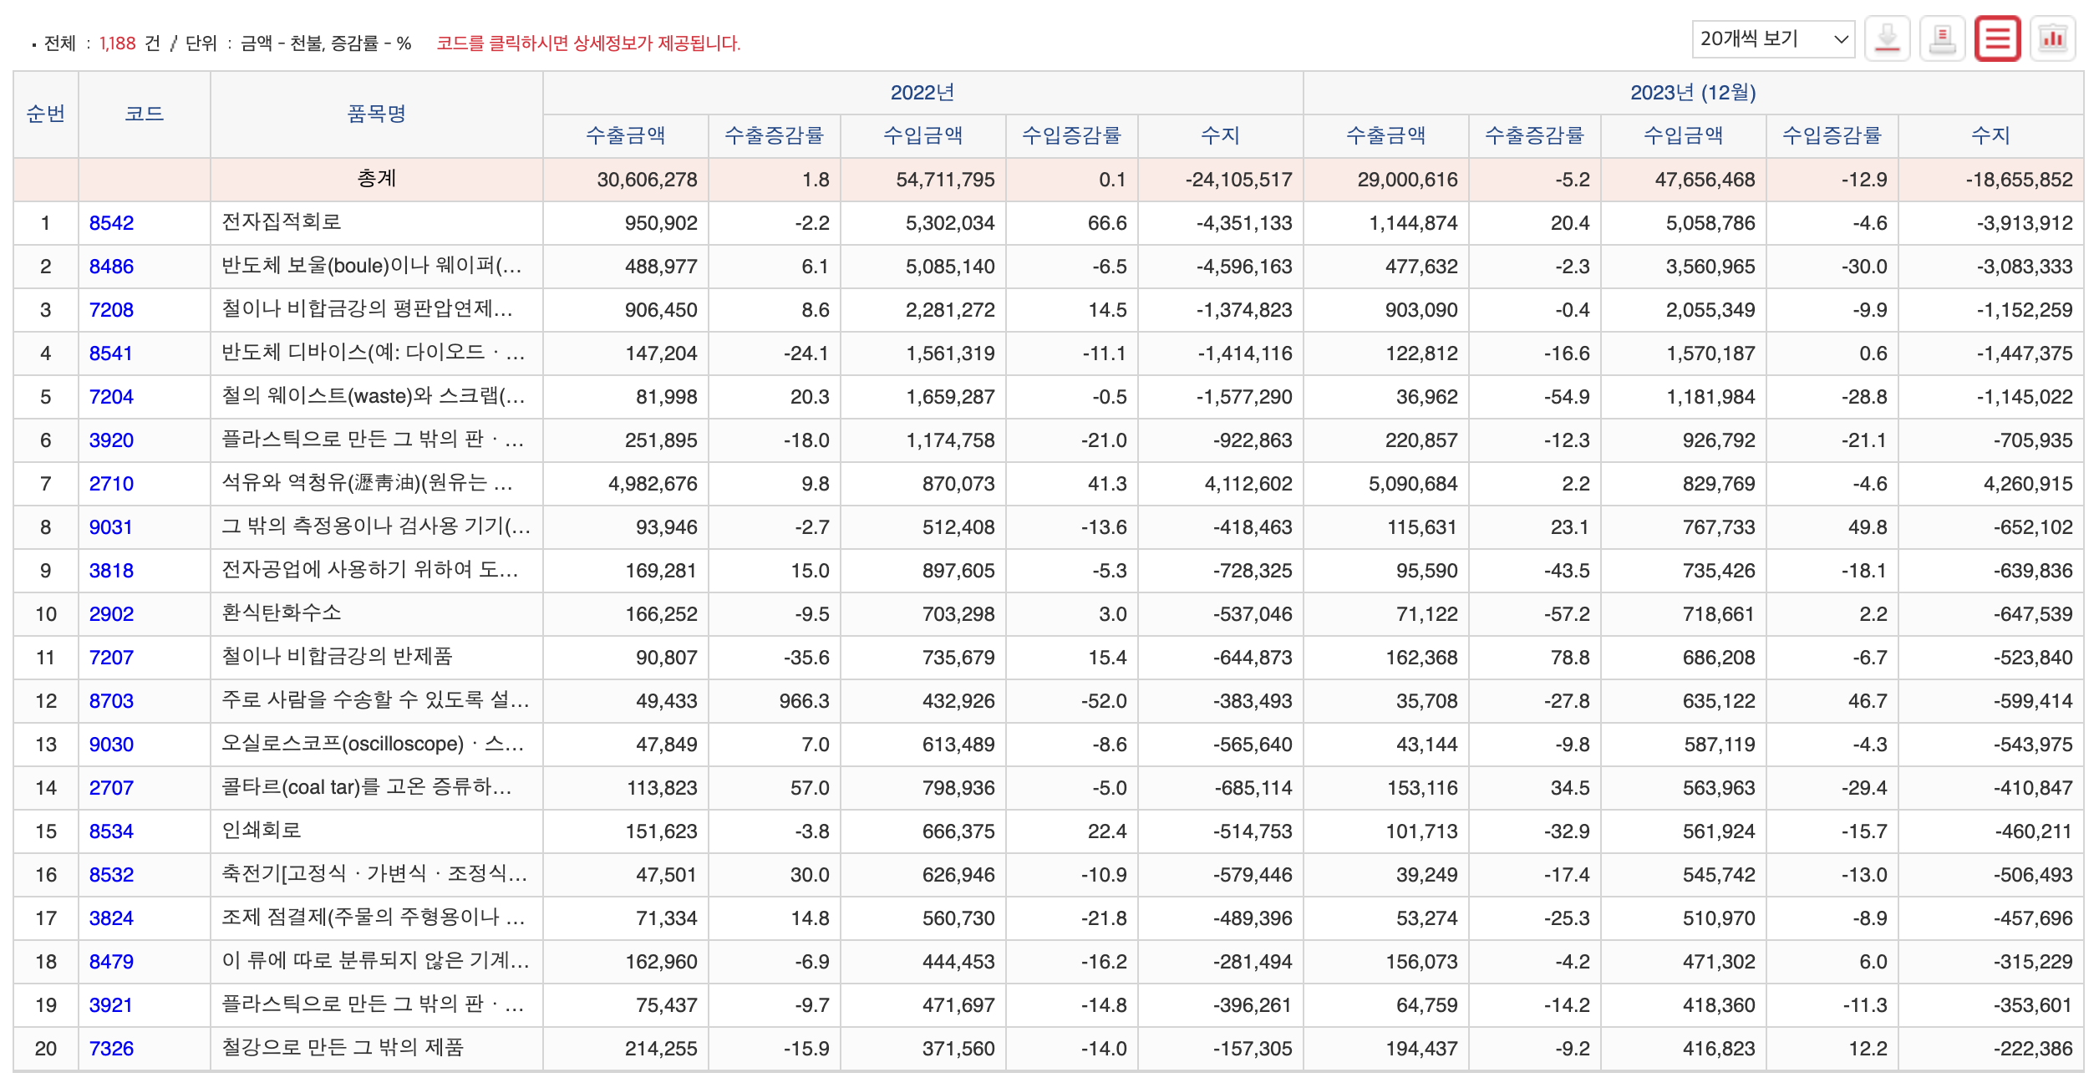
Task: Click the print icon button
Action: click(1942, 39)
